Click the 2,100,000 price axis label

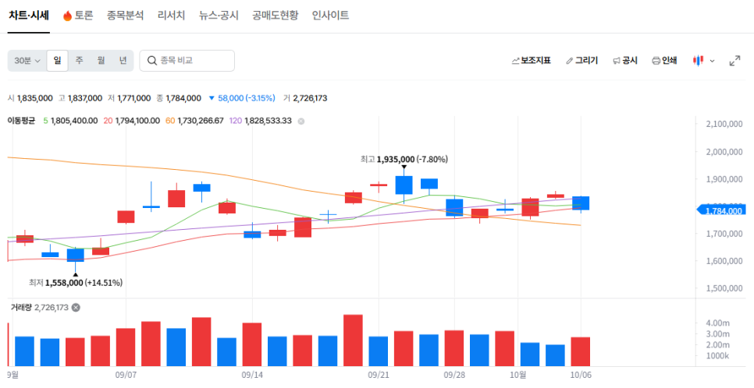coord(724,125)
